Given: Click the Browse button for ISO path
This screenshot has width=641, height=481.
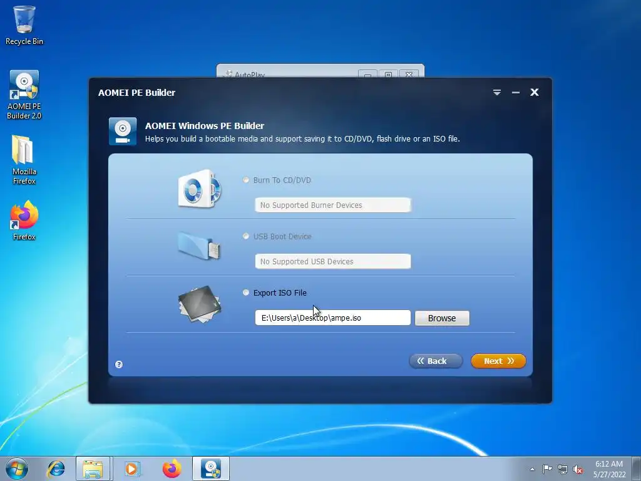Looking at the screenshot, I should 442,318.
